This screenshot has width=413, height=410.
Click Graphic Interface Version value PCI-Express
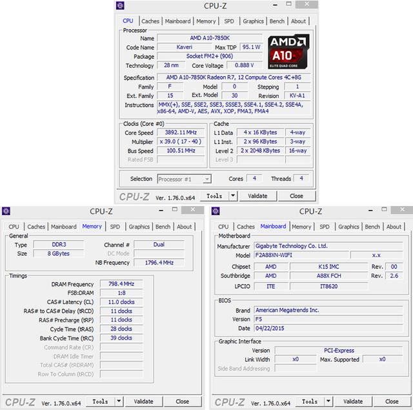(x=339, y=351)
